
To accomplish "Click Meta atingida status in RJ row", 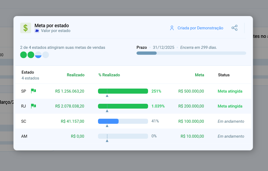I will point(230,106).
